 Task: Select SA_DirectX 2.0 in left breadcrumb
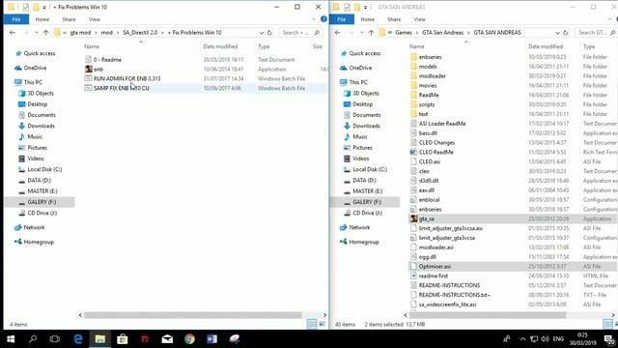point(140,32)
